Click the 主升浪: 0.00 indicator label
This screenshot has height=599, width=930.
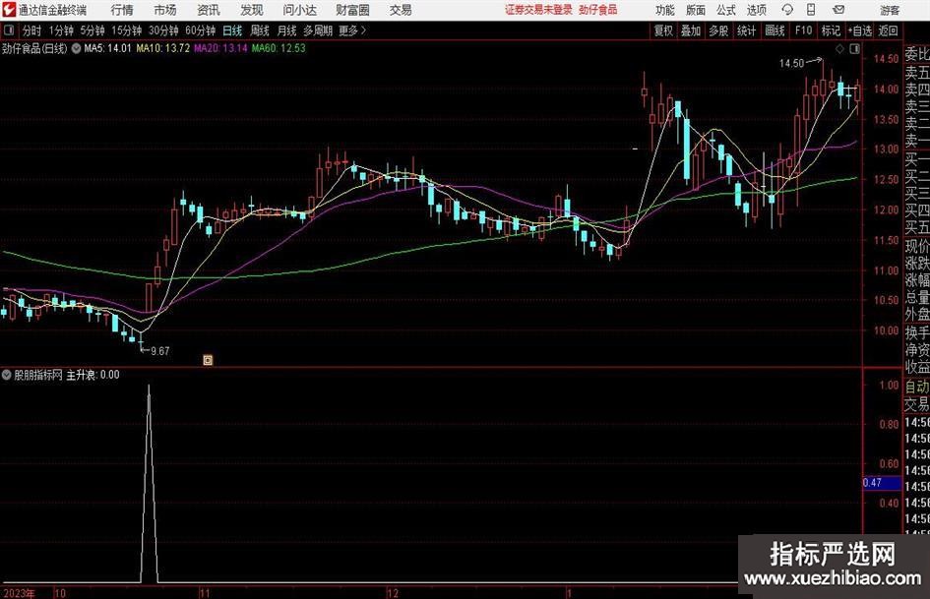click(x=93, y=375)
